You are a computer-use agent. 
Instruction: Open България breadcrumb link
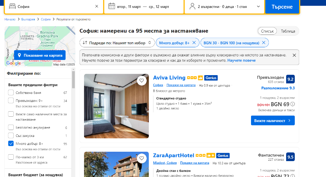[28, 19]
